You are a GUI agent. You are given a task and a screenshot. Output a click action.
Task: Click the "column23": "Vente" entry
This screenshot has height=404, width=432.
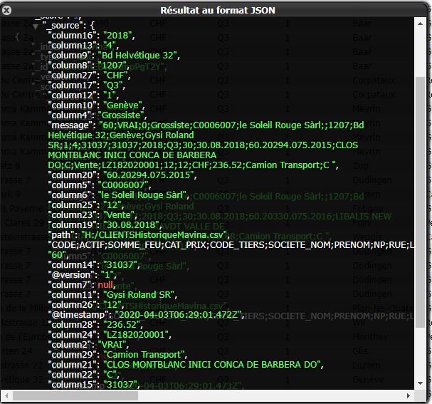click(93, 215)
